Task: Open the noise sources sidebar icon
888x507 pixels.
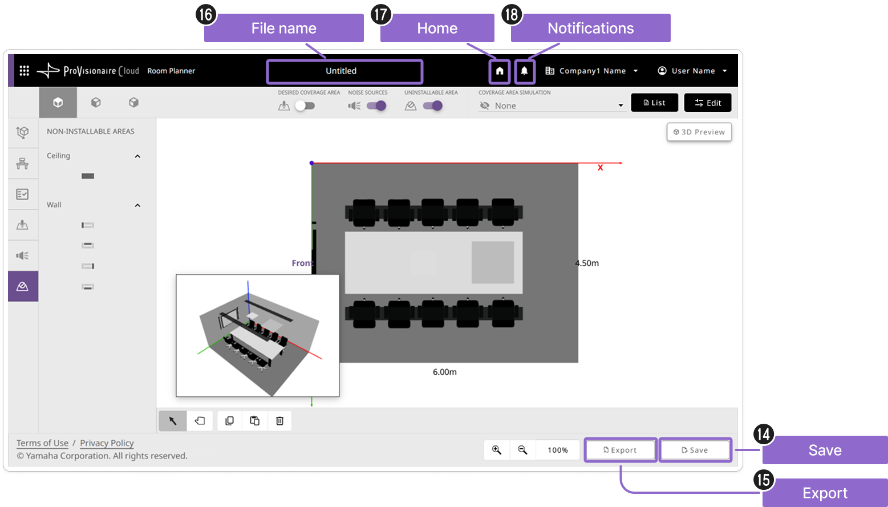Action: click(23, 255)
